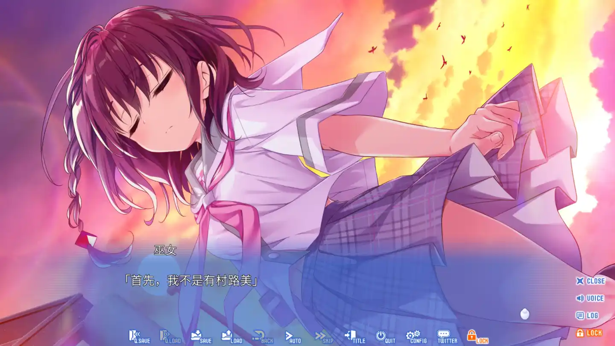Click the dialogue line 「首先，我不是有村路美」

[191, 281]
